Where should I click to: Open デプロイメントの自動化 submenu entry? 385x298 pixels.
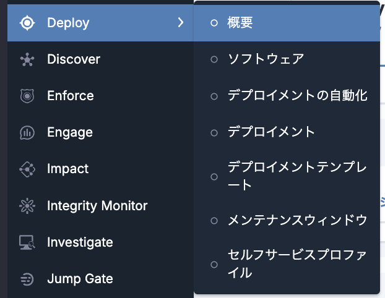tap(297, 96)
